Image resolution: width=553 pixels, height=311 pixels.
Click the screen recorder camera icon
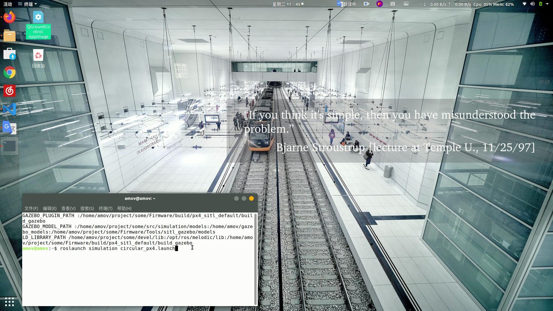(x=366, y=4)
